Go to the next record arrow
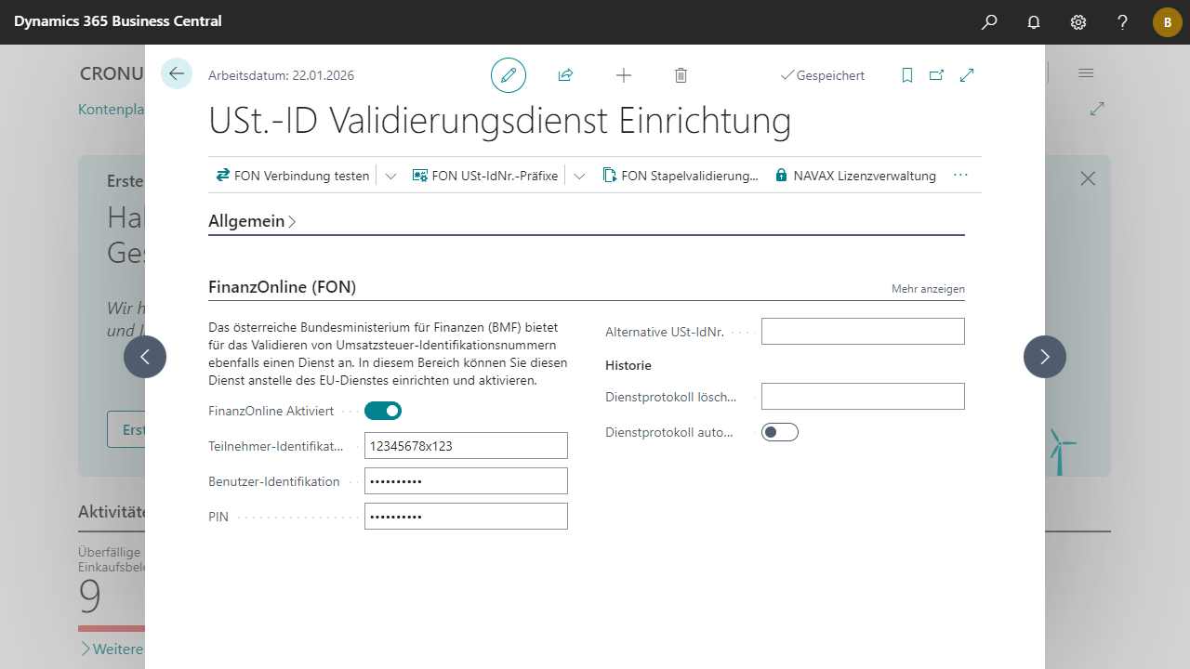 [x=1045, y=357]
